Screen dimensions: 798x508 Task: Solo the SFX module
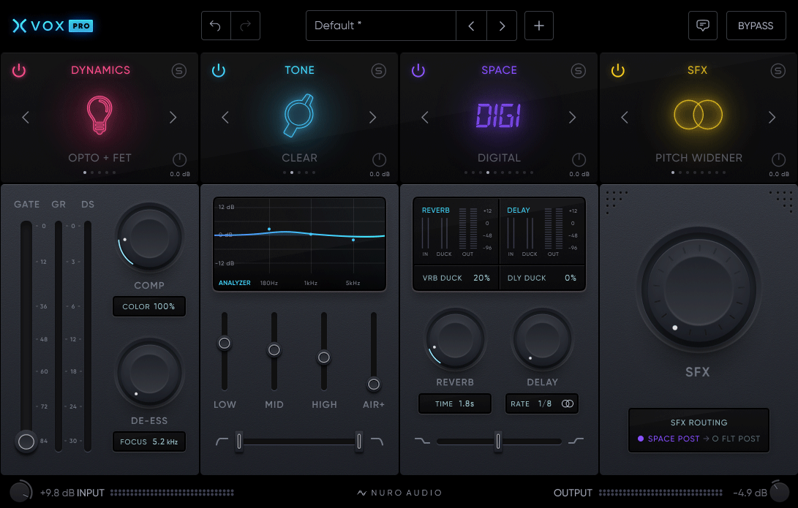point(778,71)
